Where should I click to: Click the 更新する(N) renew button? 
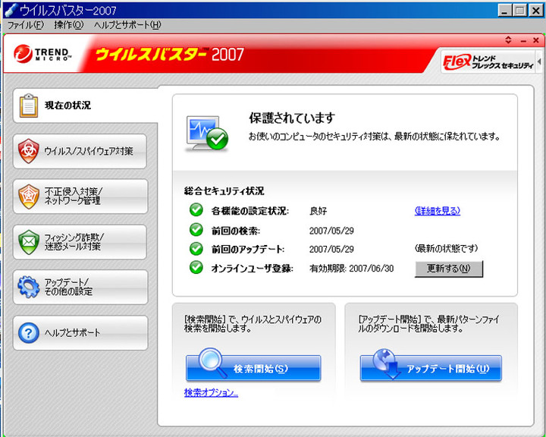coord(448,269)
